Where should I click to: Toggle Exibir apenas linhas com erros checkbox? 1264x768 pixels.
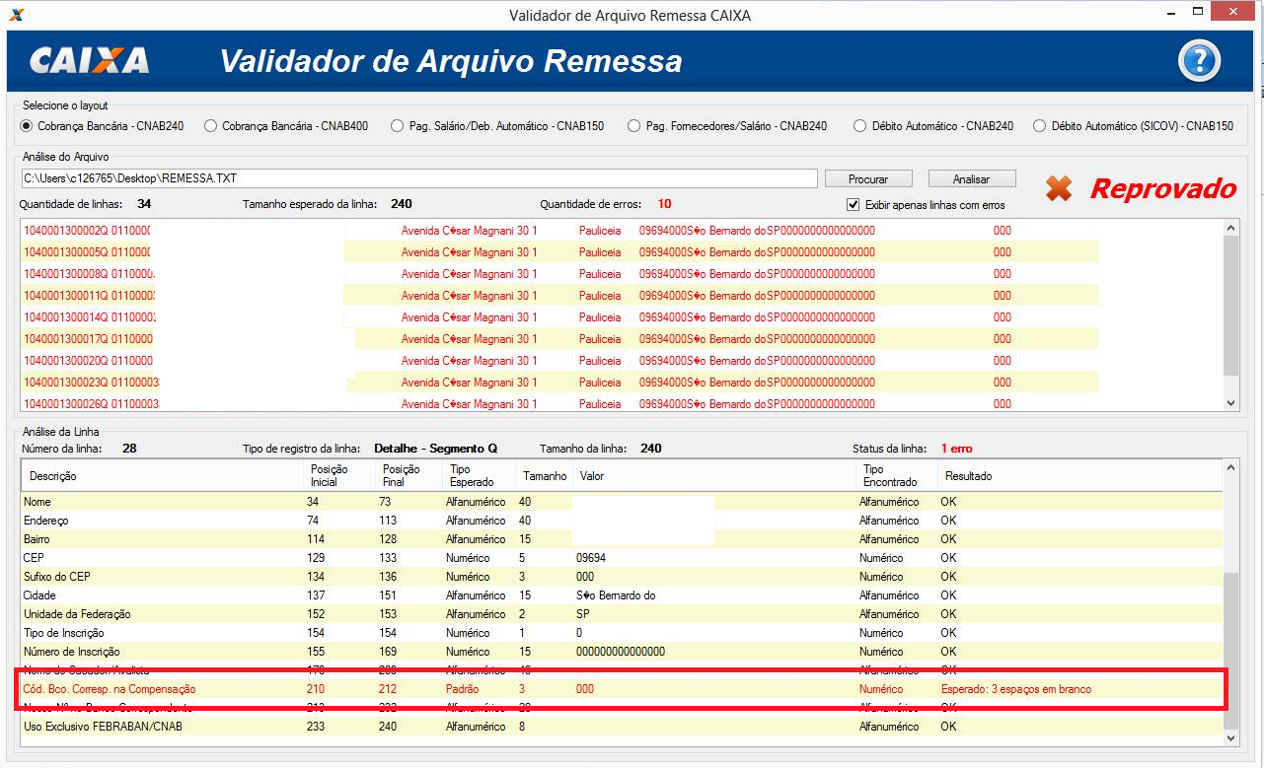point(854,204)
